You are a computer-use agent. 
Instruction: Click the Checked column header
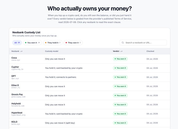pyautogui.click(x=150, y=51)
